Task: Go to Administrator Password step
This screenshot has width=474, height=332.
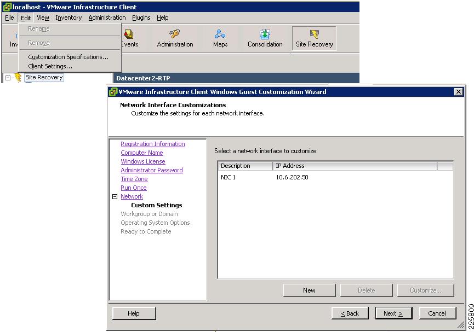Action: point(152,170)
